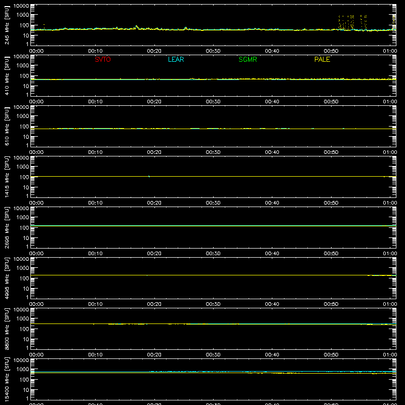Click the 00:20 tick below 4995 MHz plot
Image resolution: width=405 pixels, height=405 pixels.
(154, 304)
